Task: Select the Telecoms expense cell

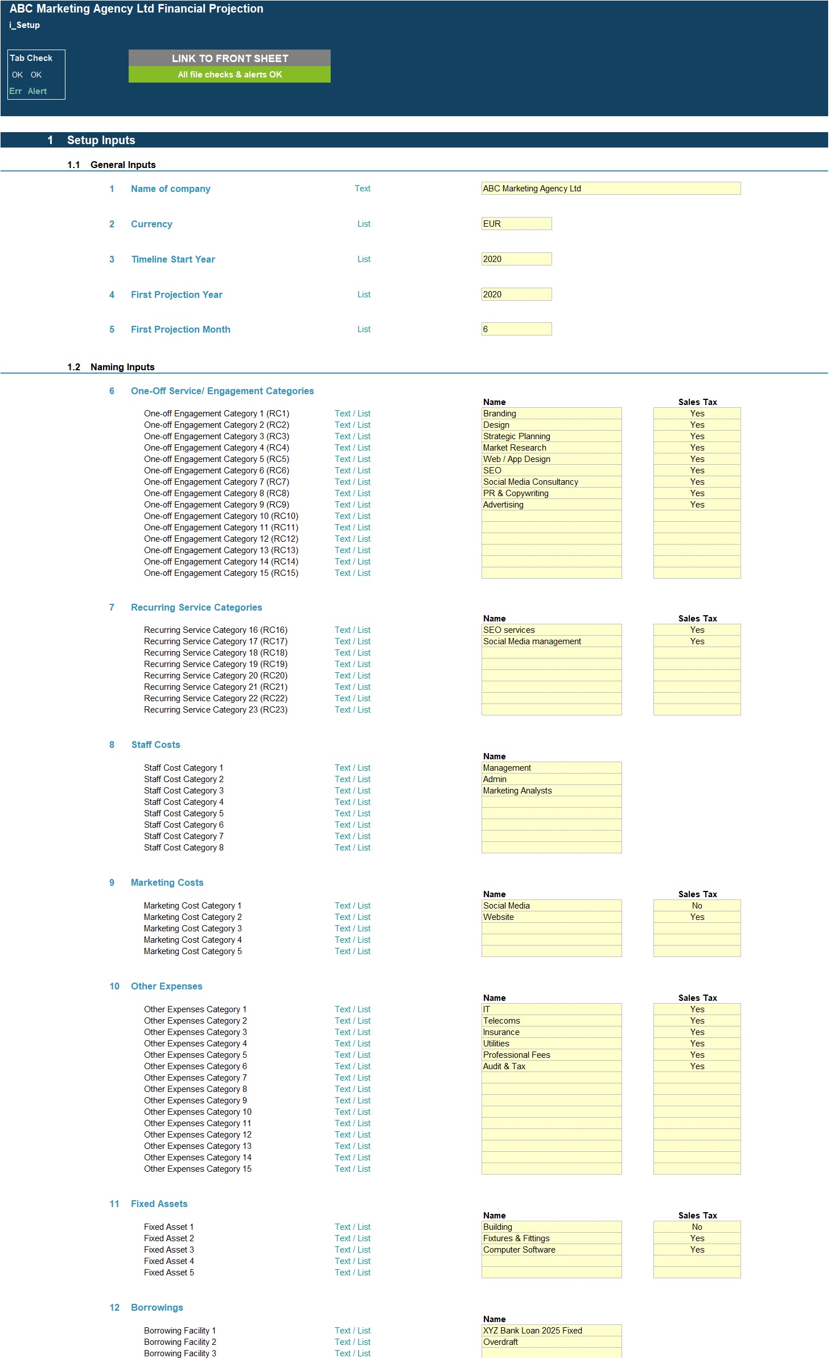Action: coord(552,1021)
